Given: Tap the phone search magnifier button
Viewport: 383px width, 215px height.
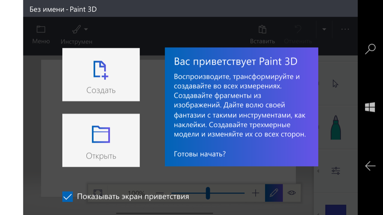Looking at the screenshot, I should click(370, 49).
